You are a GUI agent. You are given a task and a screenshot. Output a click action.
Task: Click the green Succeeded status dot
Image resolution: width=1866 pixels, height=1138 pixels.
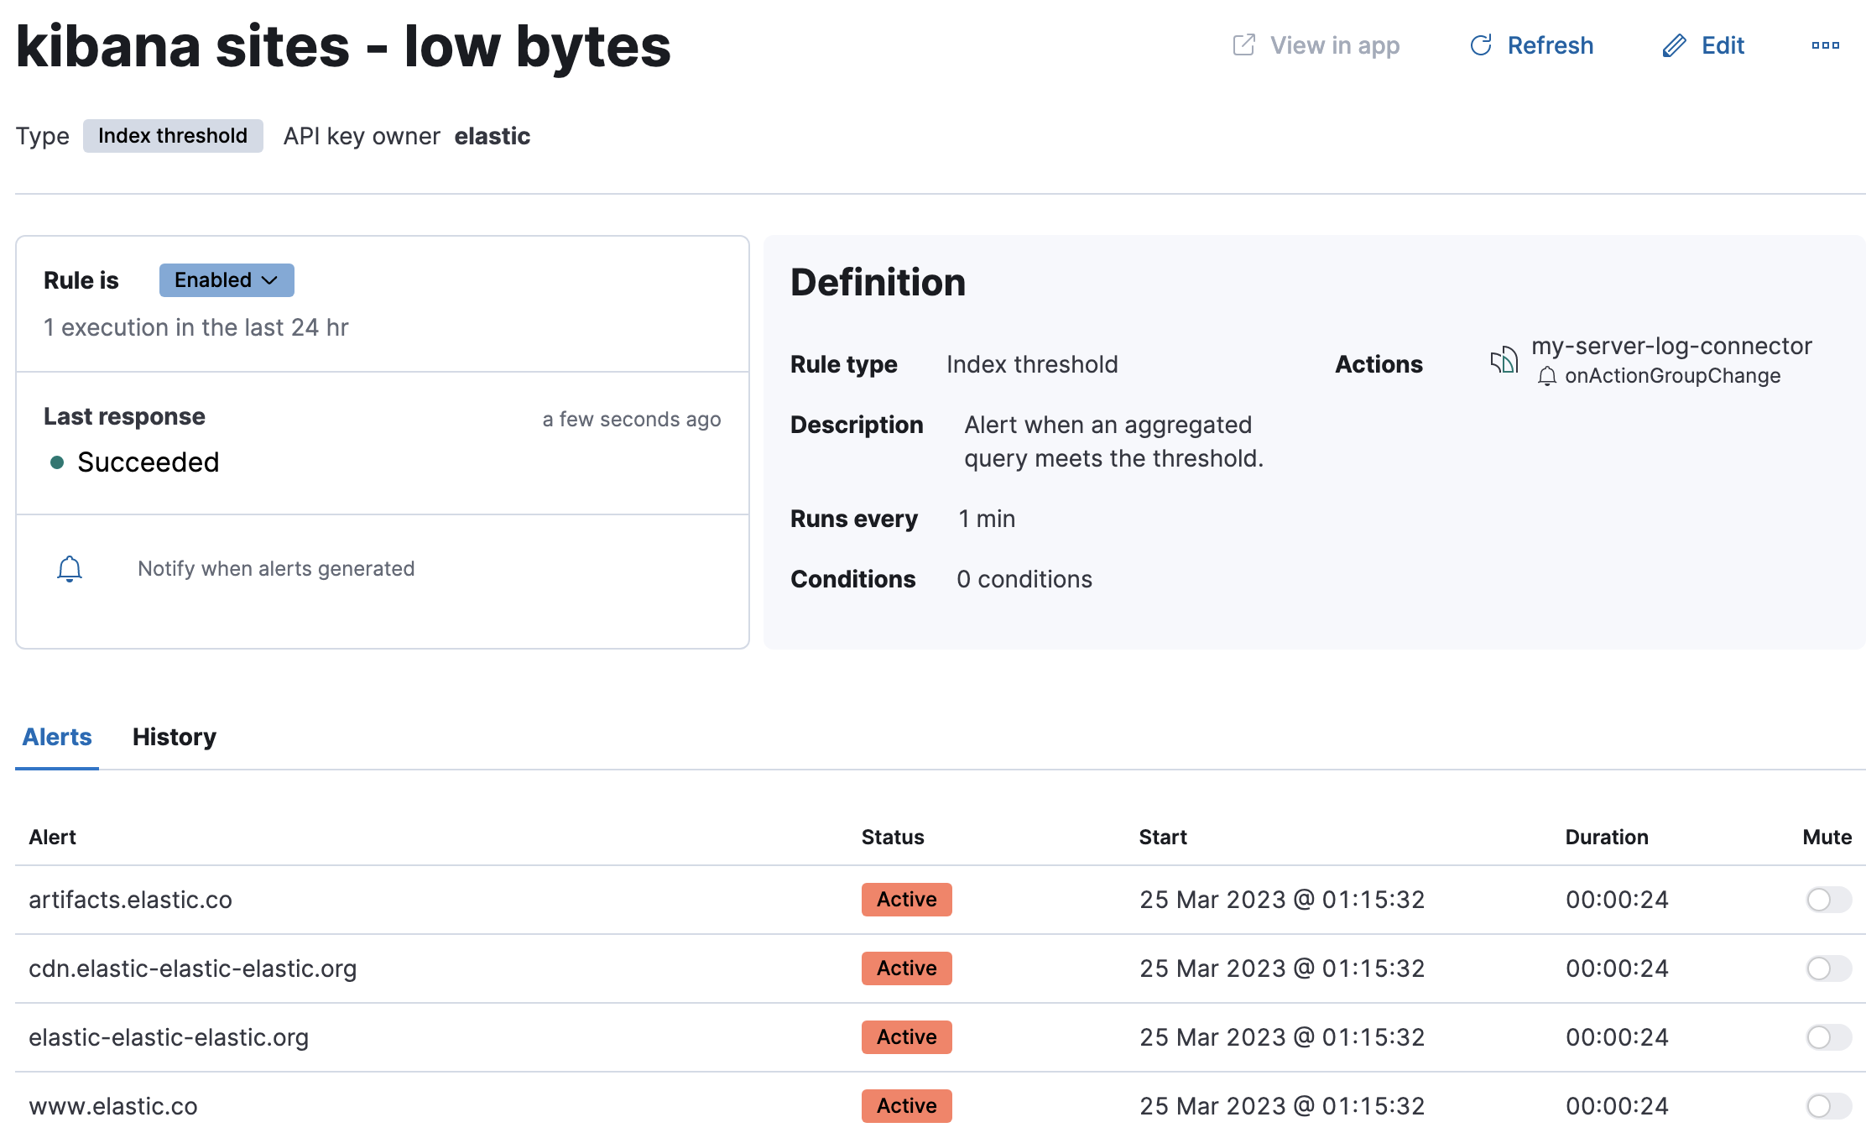coord(57,462)
